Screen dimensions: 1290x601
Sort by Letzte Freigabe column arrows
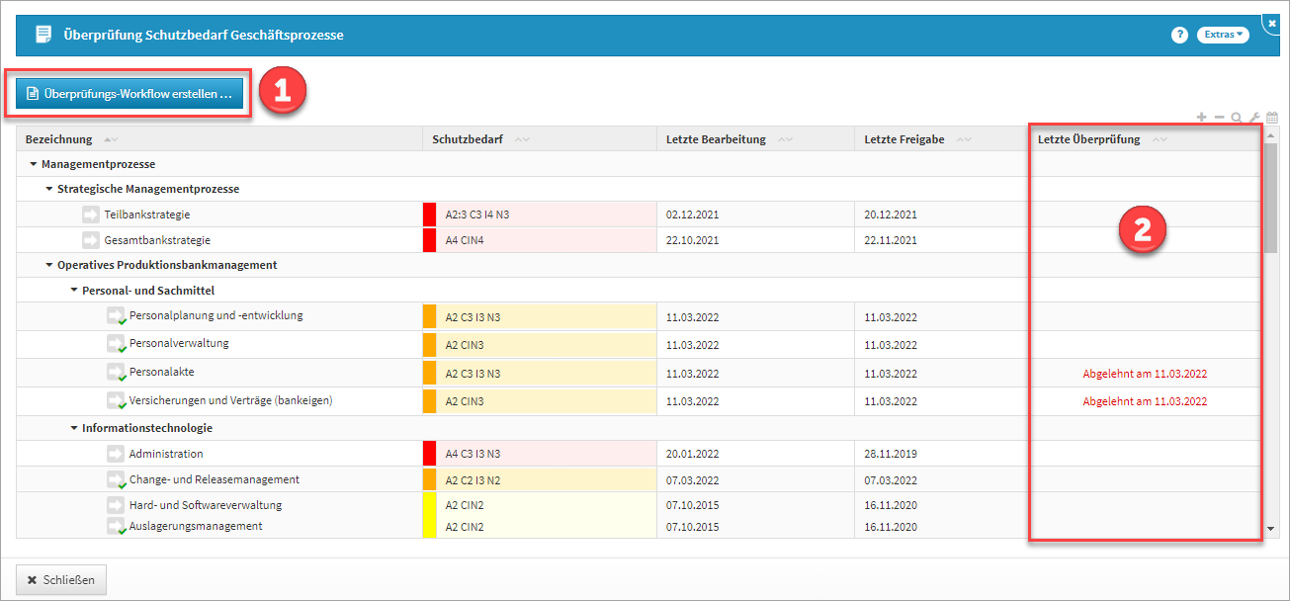(963, 139)
